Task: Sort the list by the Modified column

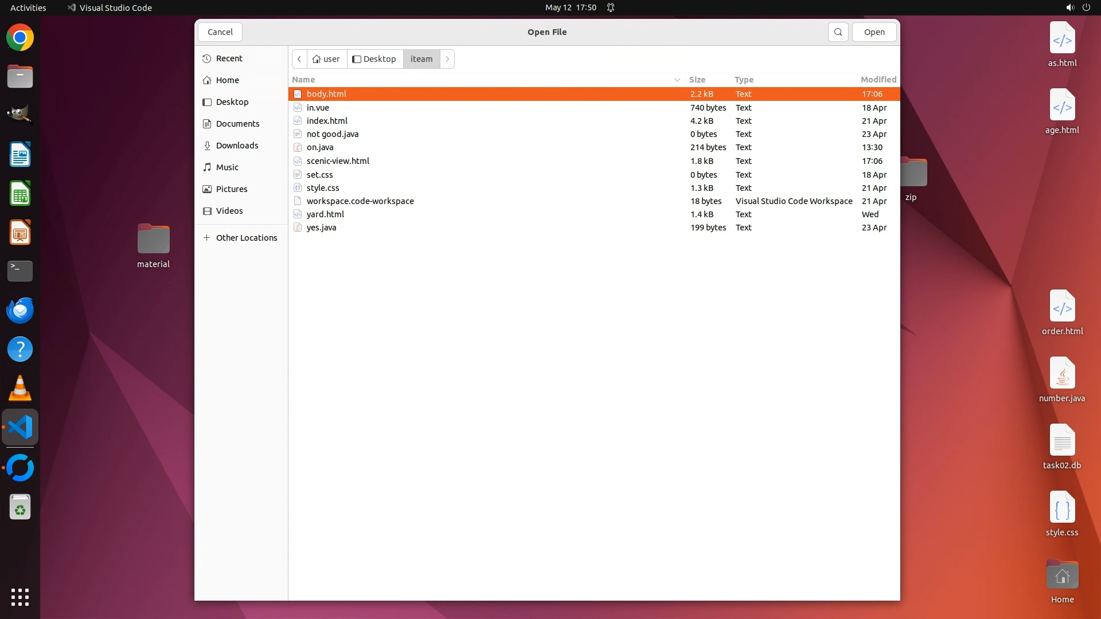Action: (x=878, y=80)
